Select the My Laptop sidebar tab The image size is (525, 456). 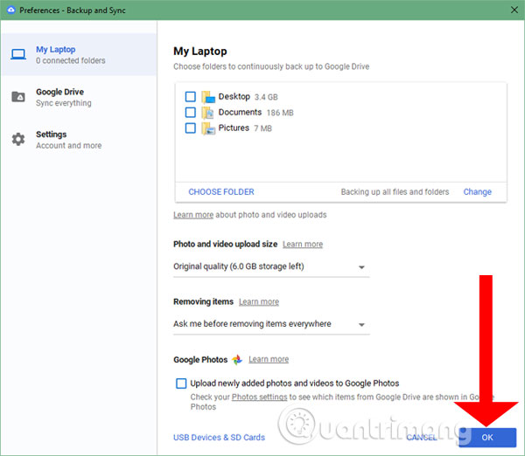79,54
